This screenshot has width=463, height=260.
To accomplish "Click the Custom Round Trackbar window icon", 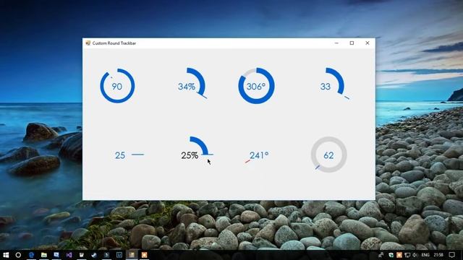I will [x=88, y=43].
